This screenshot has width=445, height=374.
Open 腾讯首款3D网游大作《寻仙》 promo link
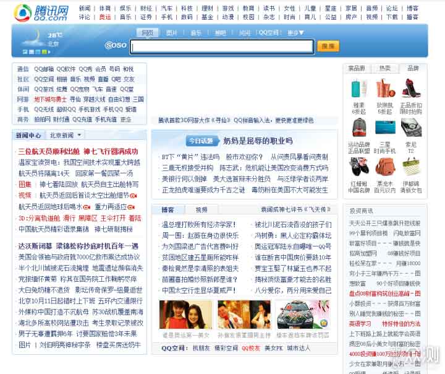(x=195, y=120)
